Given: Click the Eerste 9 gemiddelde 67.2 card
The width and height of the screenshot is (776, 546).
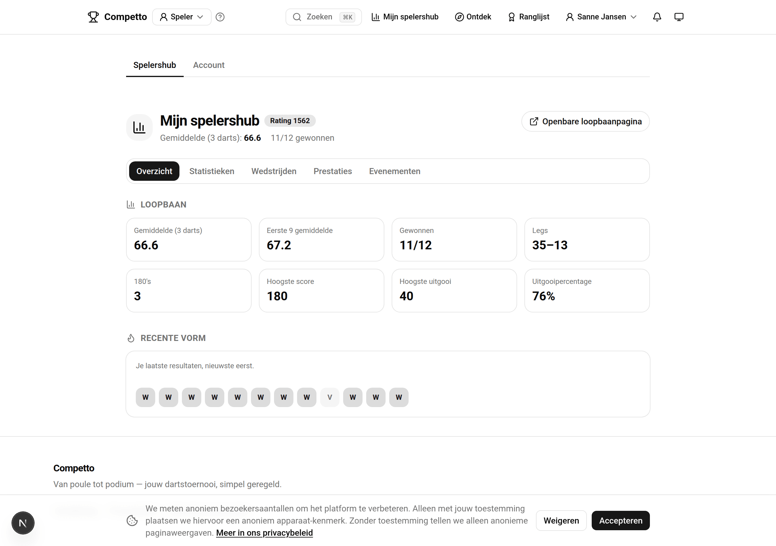Looking at the screenshot, I should [x=321, y=240].
